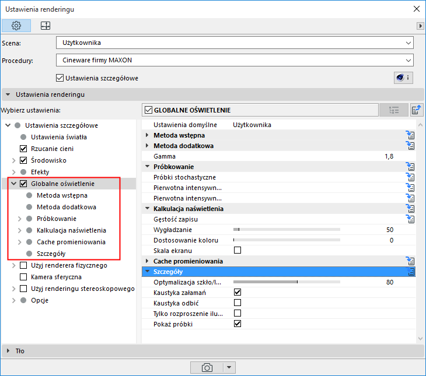The image size is (426, 376).
Task: Click the link icon in Cache promieniowania row
Action: coord(410,261)
